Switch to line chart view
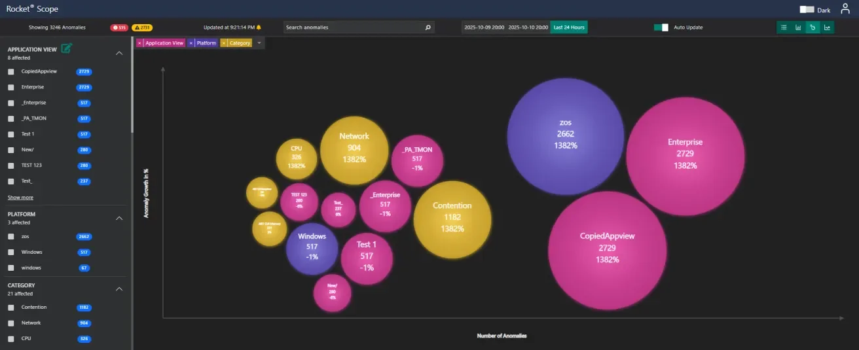The image size is (859, 350). 827,27
